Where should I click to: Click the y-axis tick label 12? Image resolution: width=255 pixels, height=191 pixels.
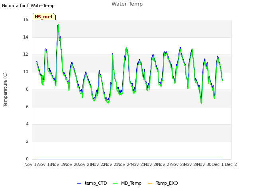pyautogui.click(x=25, y=55)
